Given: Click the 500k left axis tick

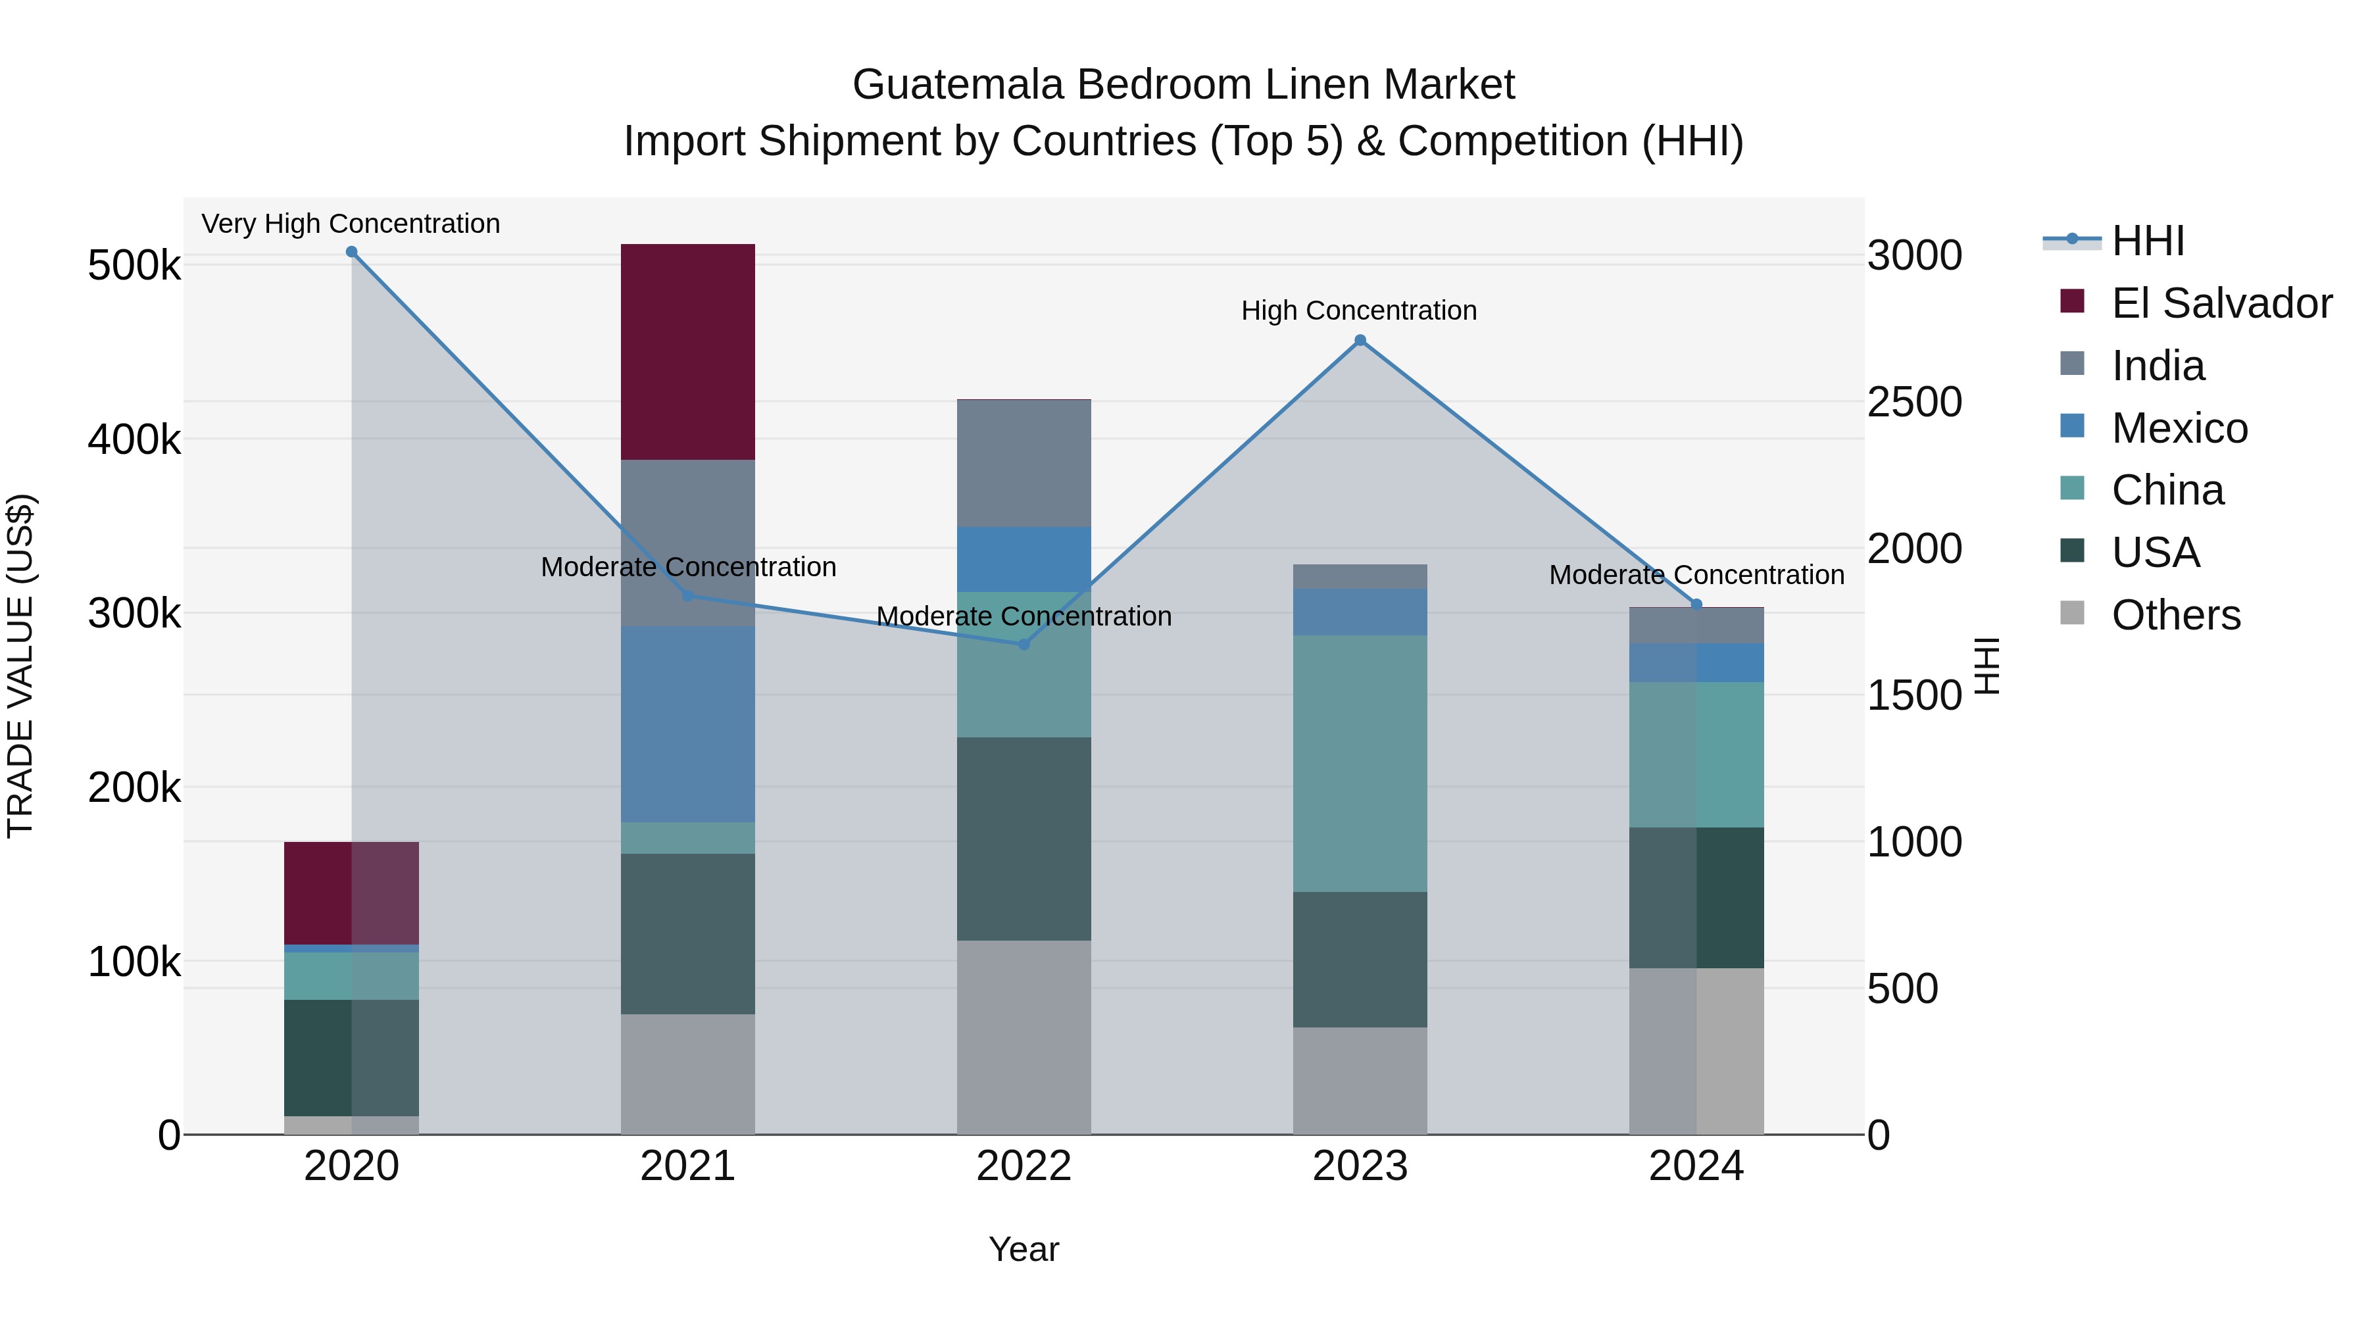Looking at the screenshot, I should [134, 266].
